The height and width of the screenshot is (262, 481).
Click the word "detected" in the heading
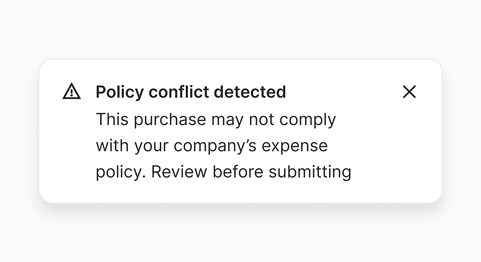pyautogui.click(x=250, y=92)
